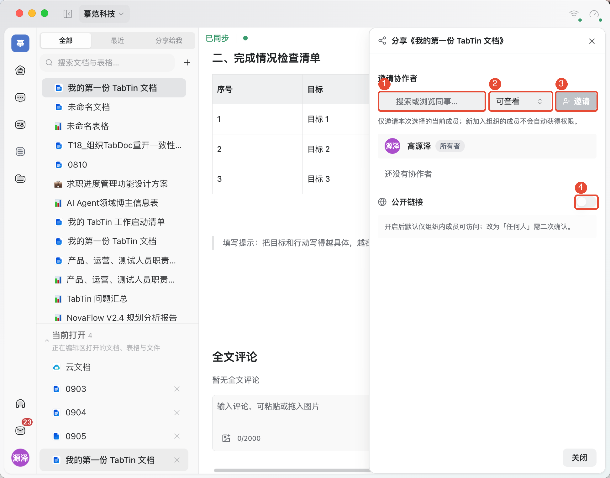Viewport: 610px width, 478px height.
Task: Open NovaFlow V2.4 规划分析报告
Action: tap(114, 318)
